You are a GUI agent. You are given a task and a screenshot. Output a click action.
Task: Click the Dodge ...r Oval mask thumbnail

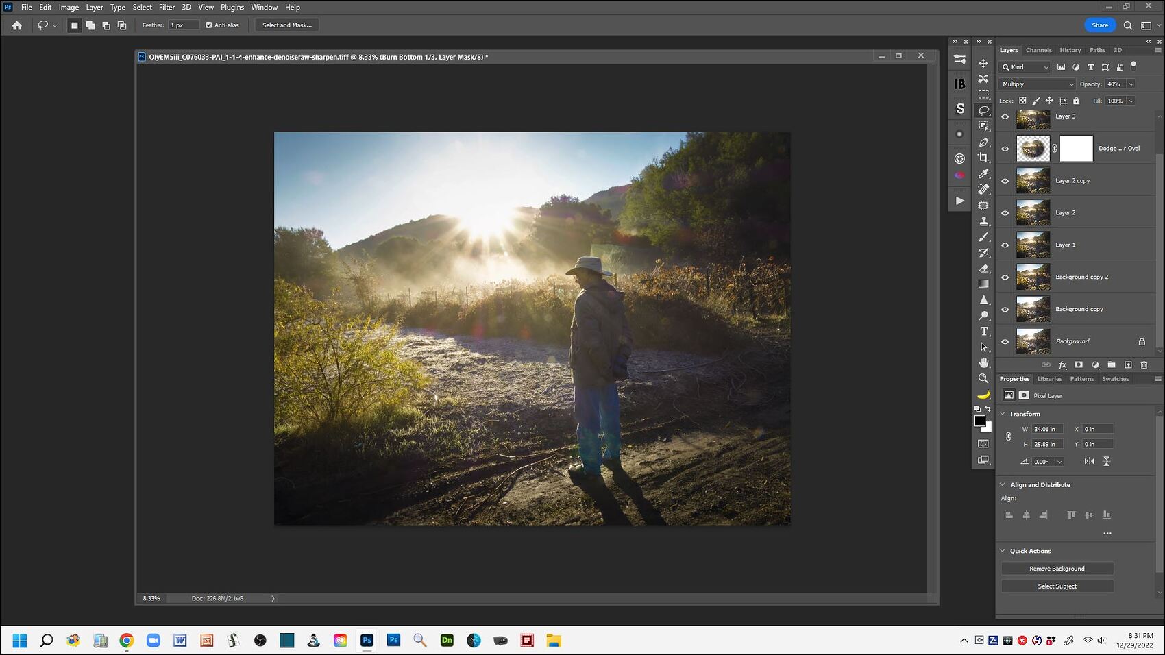coord(1076,148)
